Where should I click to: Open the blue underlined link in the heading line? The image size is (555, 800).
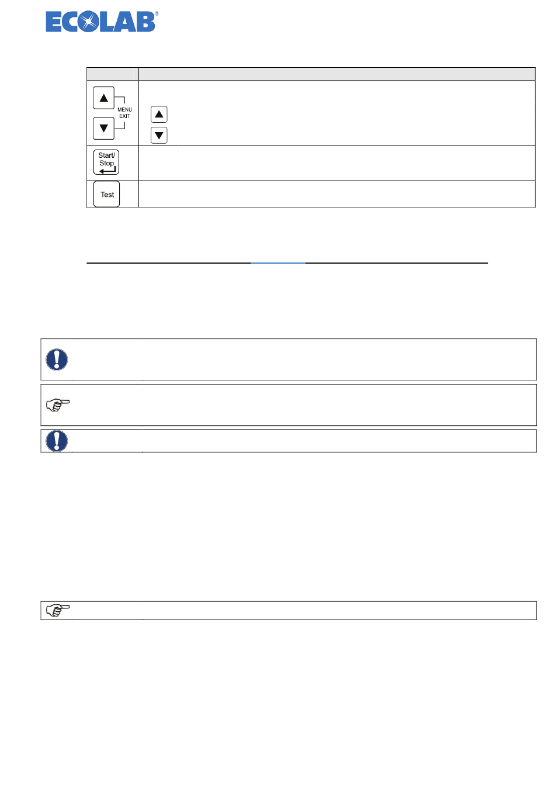(278, 263)
